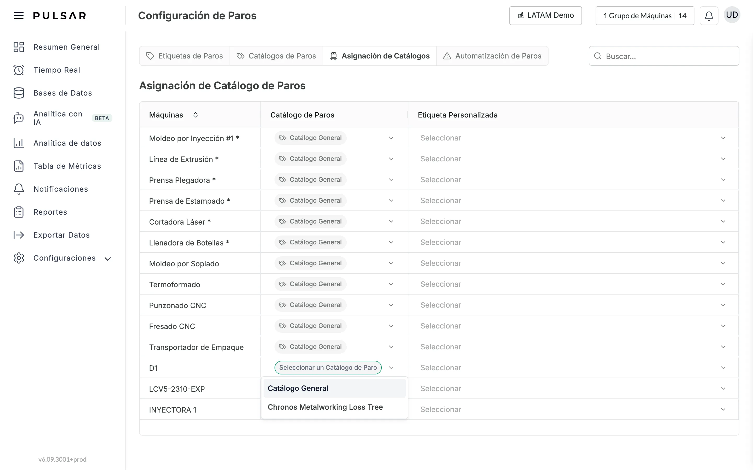
Task: Click the search magnifier icon
Action: point(597,56)
